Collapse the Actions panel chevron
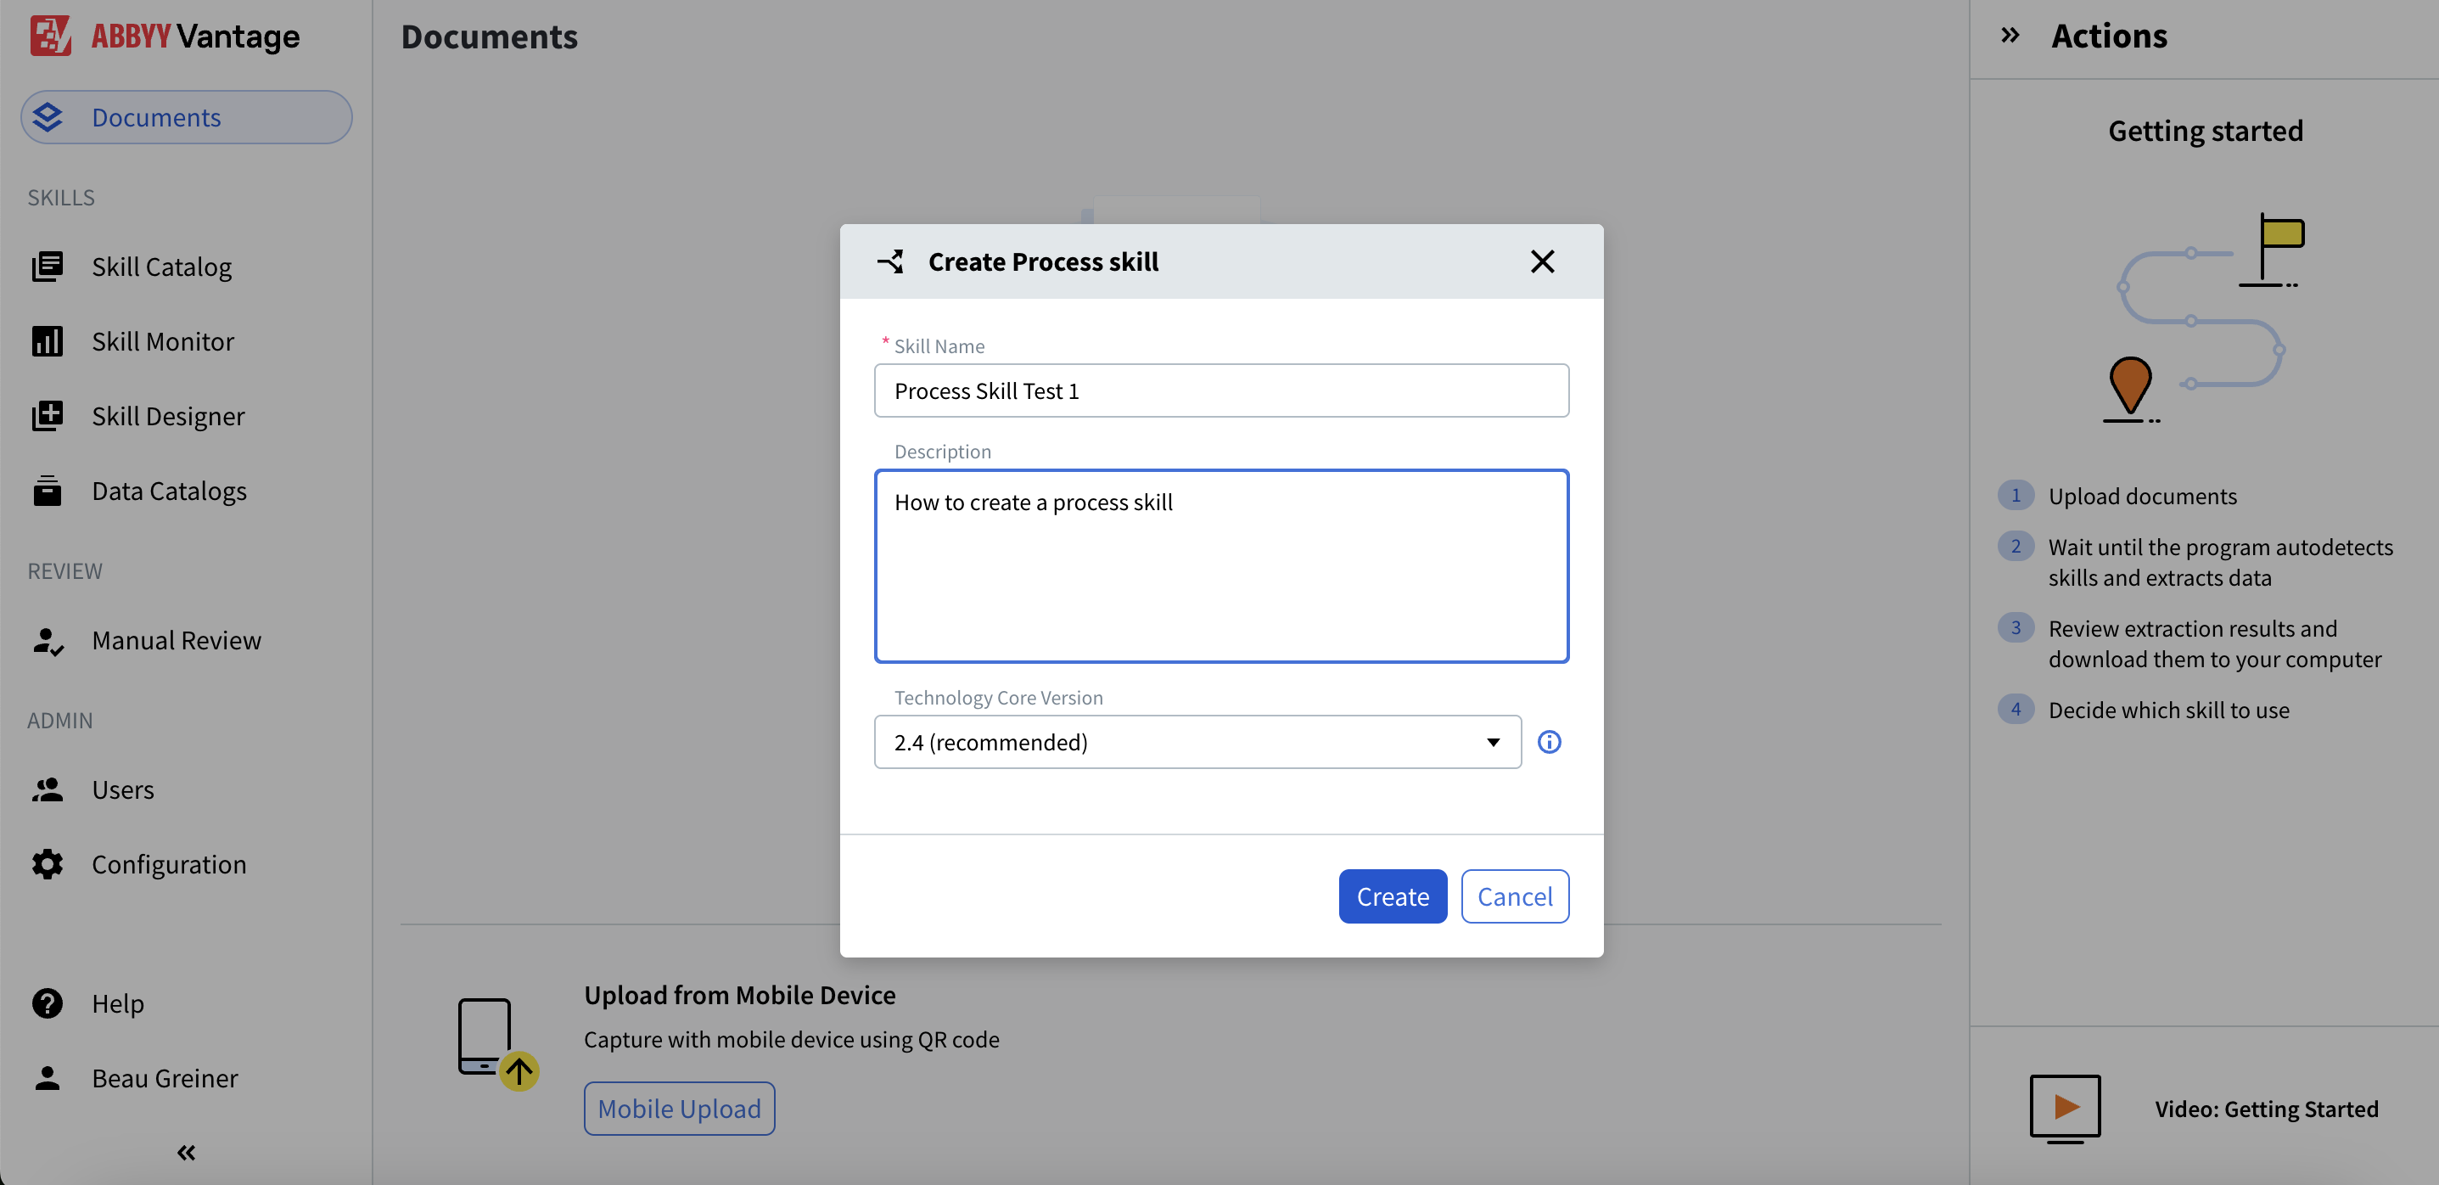This screenshot has width=2439, height=1185. coord(2010,36)
